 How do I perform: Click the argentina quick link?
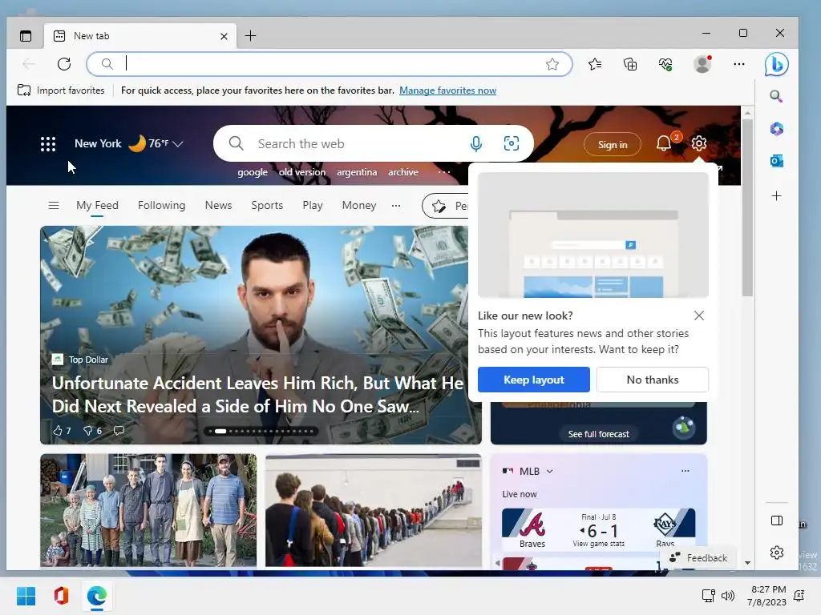(x=357, y=172)
